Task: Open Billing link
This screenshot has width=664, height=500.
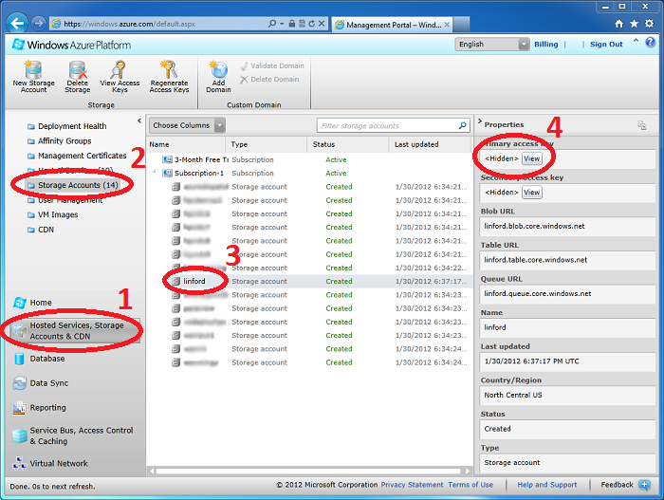Action: (x=545, y=44)
